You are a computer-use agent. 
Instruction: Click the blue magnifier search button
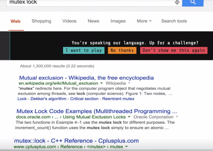(193, 3)
